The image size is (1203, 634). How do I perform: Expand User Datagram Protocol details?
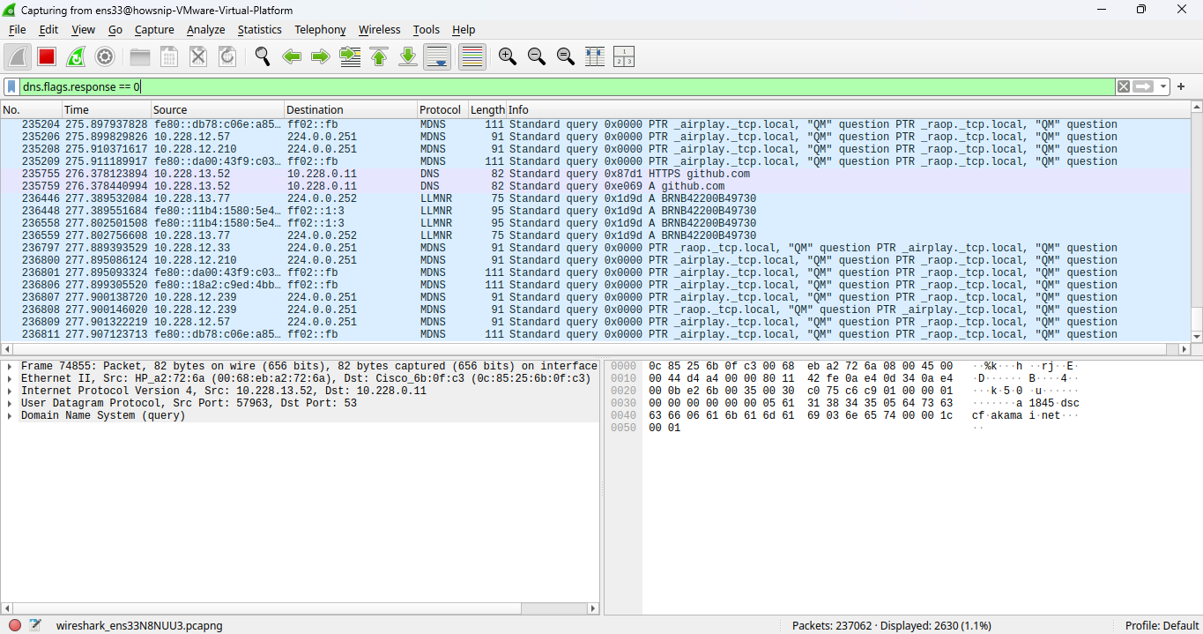tap(10, 403)
